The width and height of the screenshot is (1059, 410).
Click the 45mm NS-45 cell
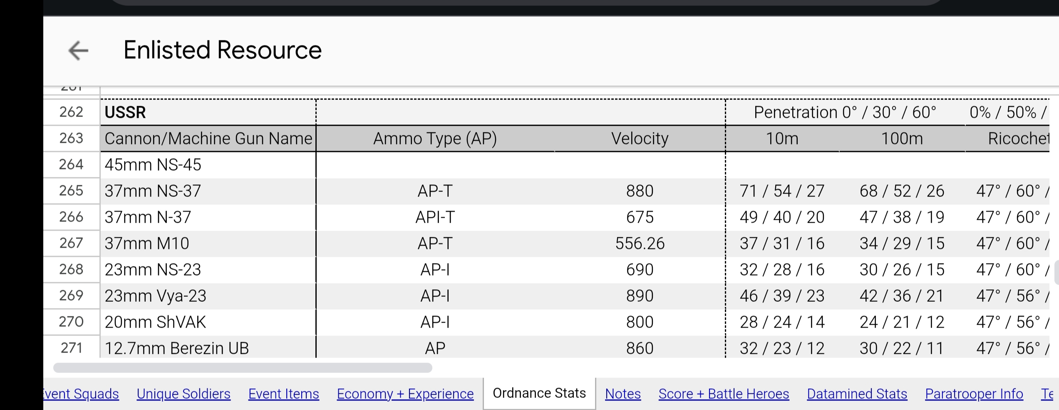click(x=208, y=165)
